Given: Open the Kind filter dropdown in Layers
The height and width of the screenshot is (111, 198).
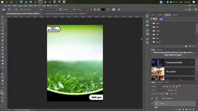Looking at the screenshot, I should [157, 86].
